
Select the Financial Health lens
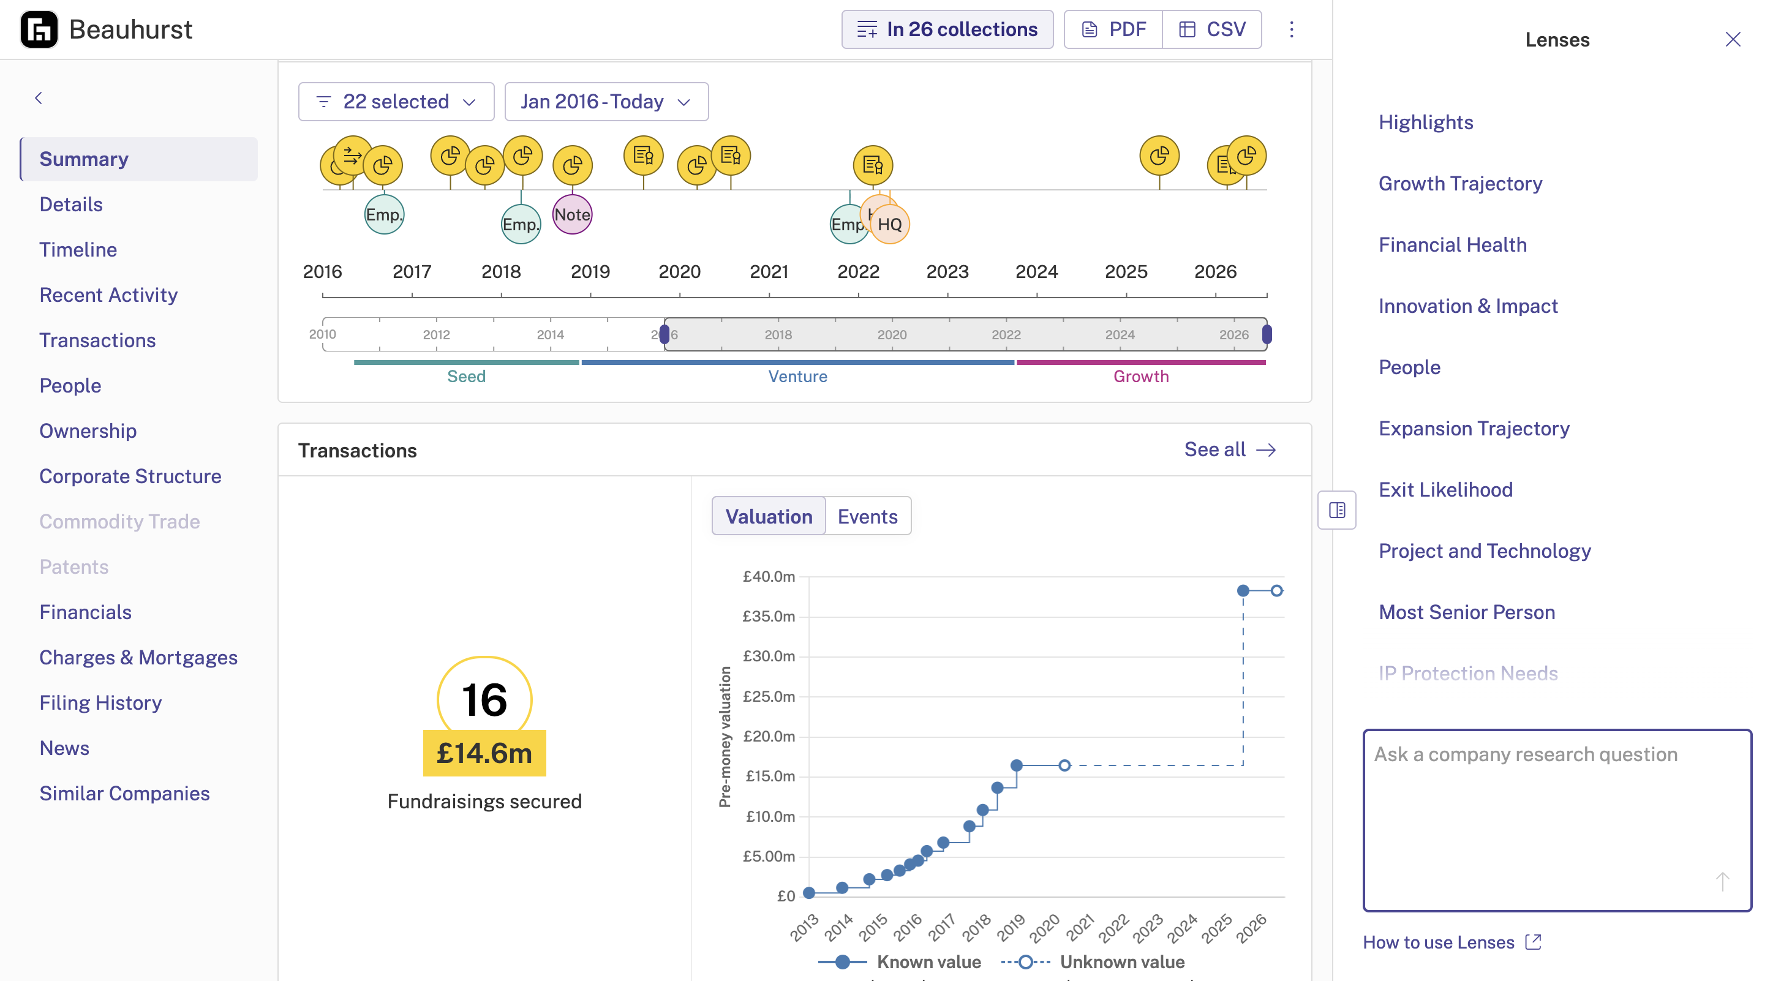click(1453, 245)
